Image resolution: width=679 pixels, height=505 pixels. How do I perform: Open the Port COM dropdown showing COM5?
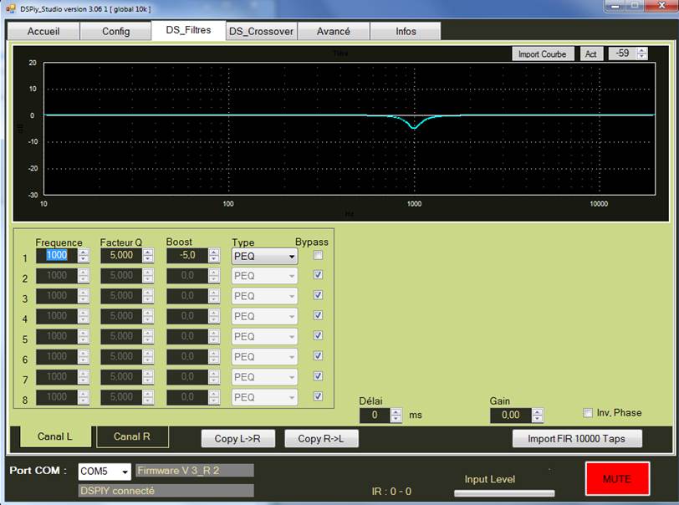pyautogui.click(x=105, y=472)
